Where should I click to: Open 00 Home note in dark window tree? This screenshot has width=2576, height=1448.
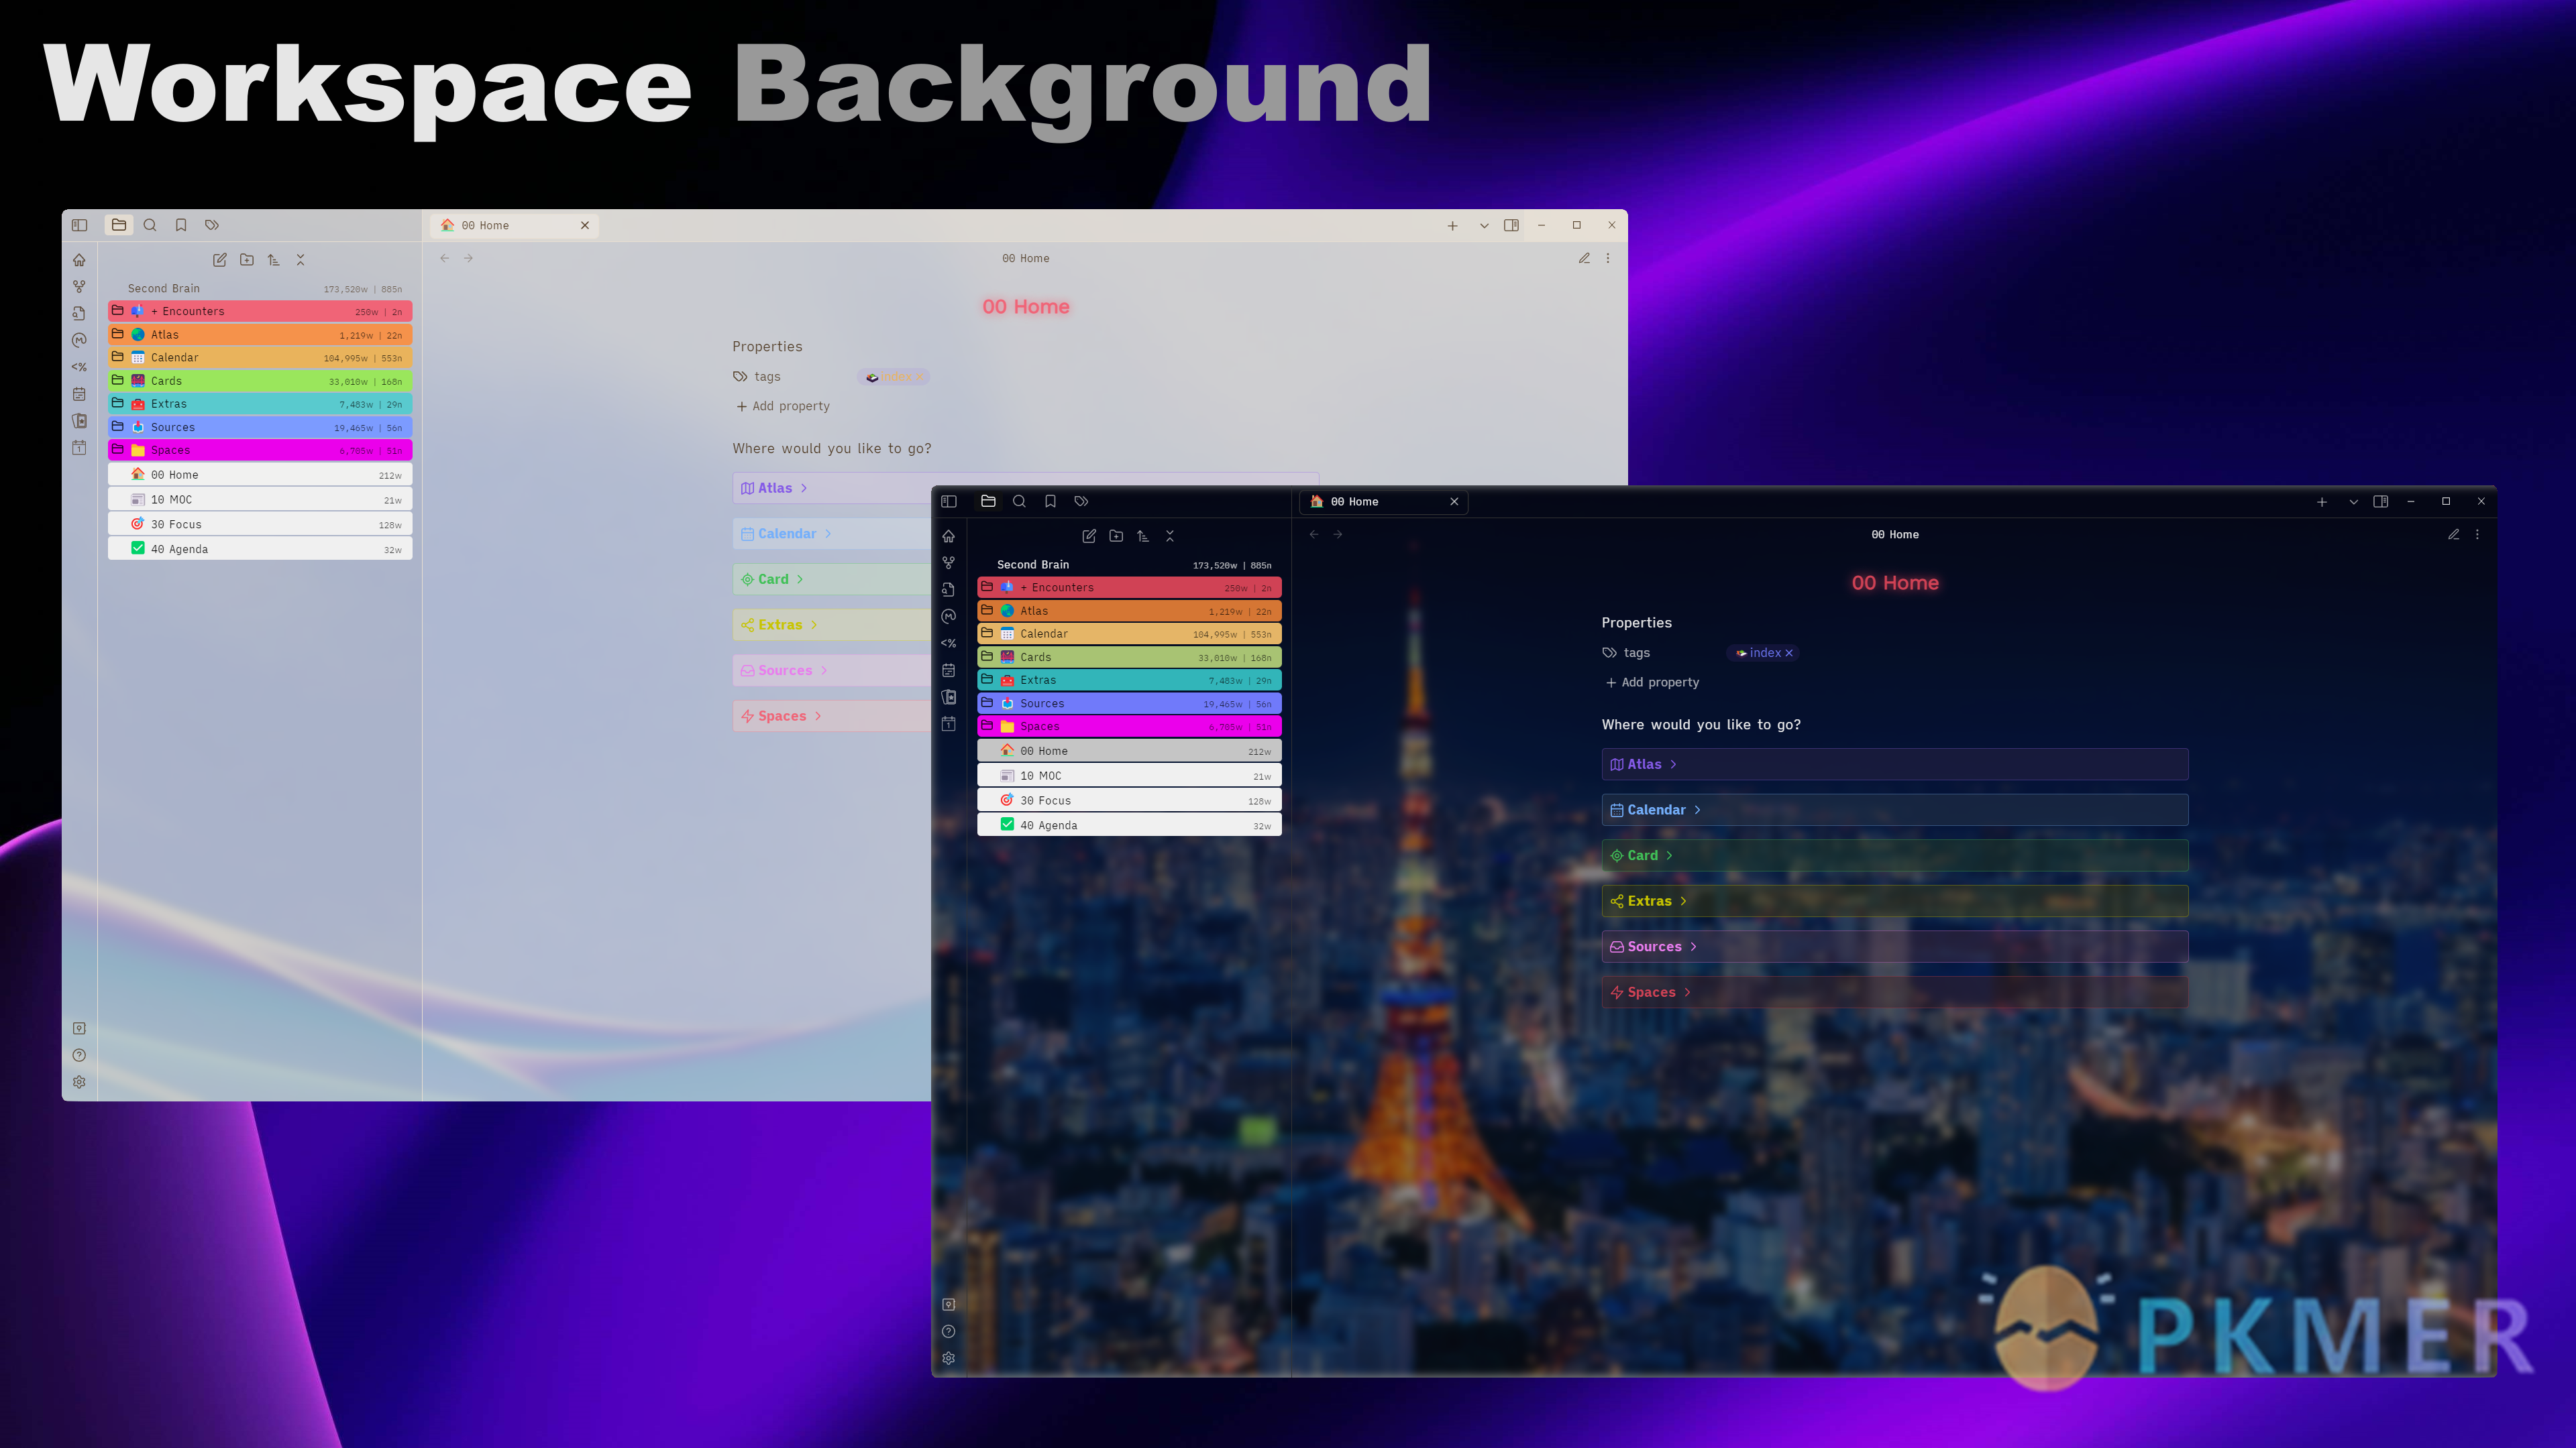1130,751
